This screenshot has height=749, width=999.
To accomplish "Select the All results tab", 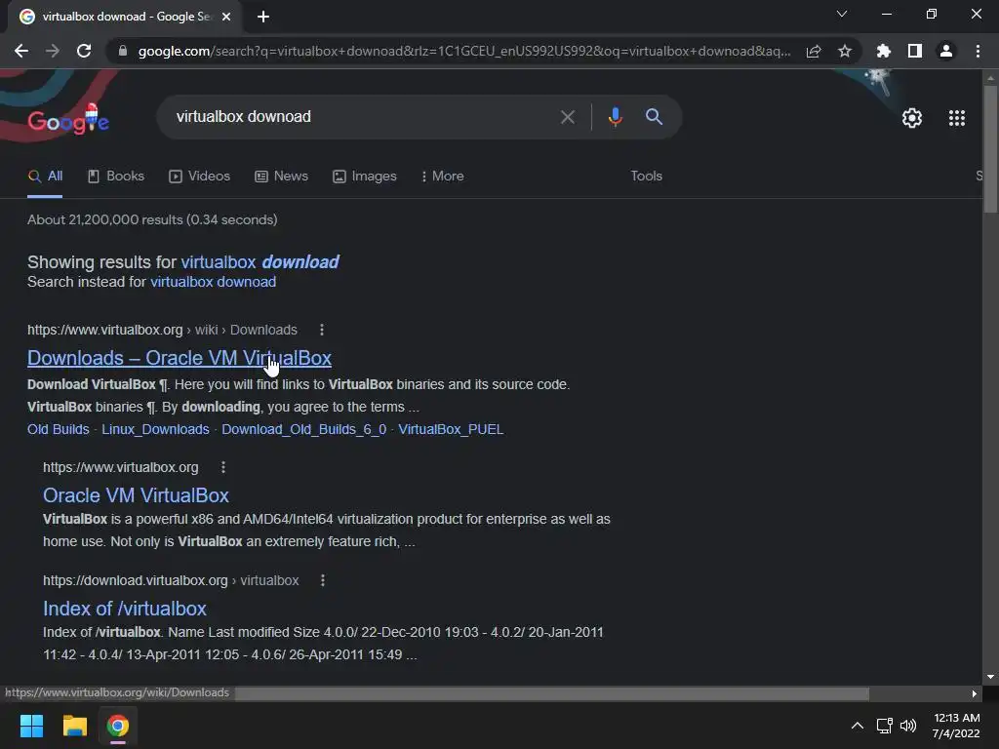I will click(x=45, y=176).
